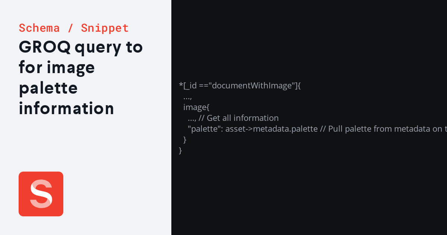Click the word "information" in the title

coord(66,109)
